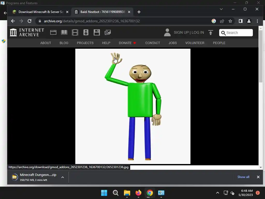Open the BLOG menu item
Image resolution: width=265 pixels, height=199 pixels.
coord(64,43)
